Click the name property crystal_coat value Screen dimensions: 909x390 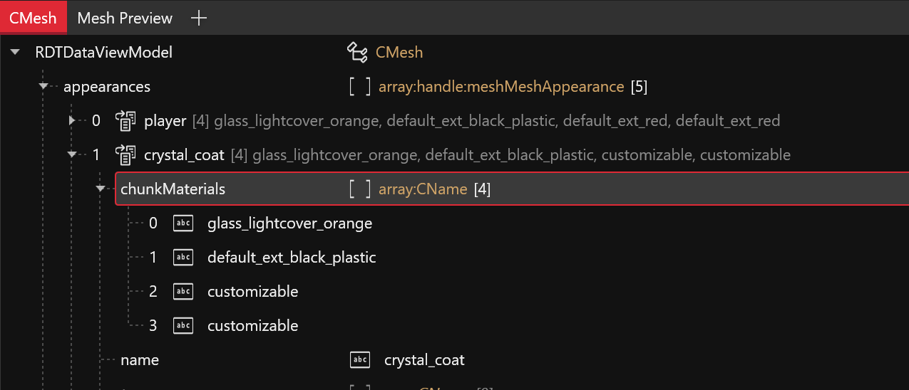(424, 360)
